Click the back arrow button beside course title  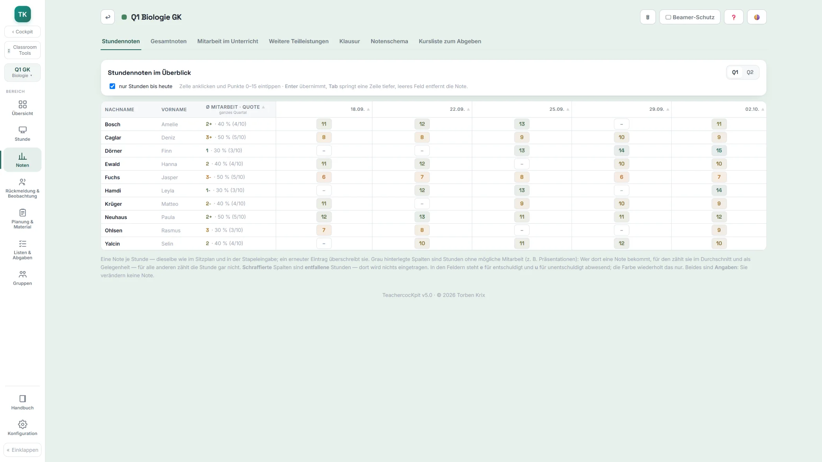(x=108, y=17)
